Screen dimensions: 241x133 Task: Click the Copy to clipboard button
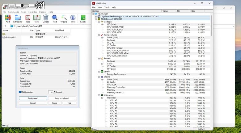pyautogui.click(x=62, y=98)
